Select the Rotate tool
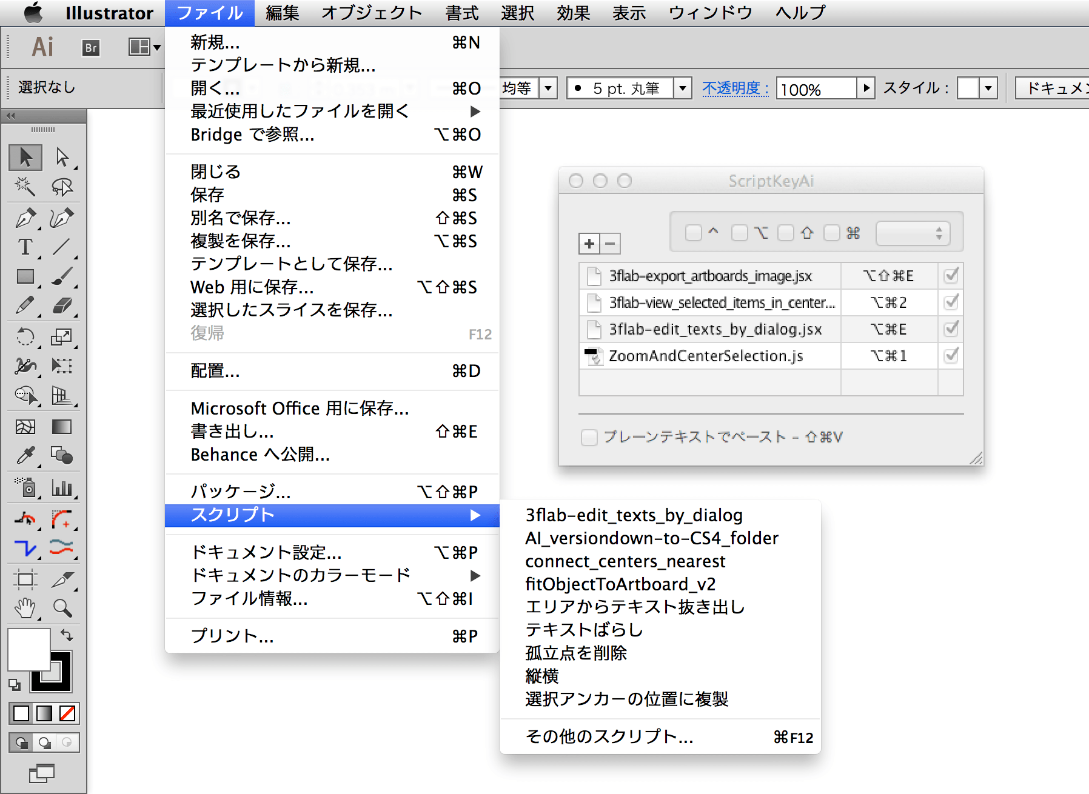1089x794 pixels. 25,336
